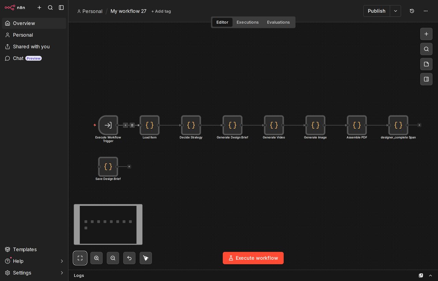
Task: Select the Save Design Brief node
Action: (108, 167)
